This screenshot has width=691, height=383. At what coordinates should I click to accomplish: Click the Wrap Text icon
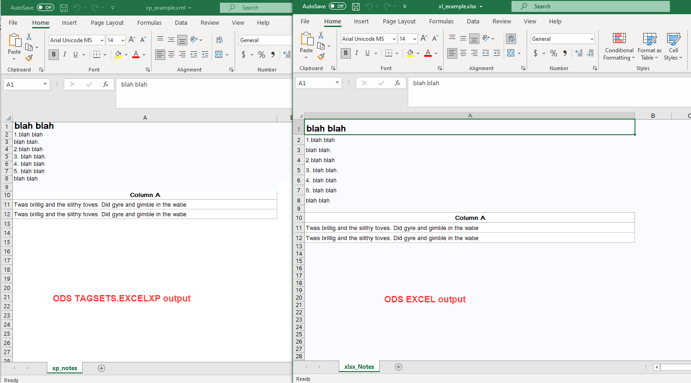pos(511,38)
